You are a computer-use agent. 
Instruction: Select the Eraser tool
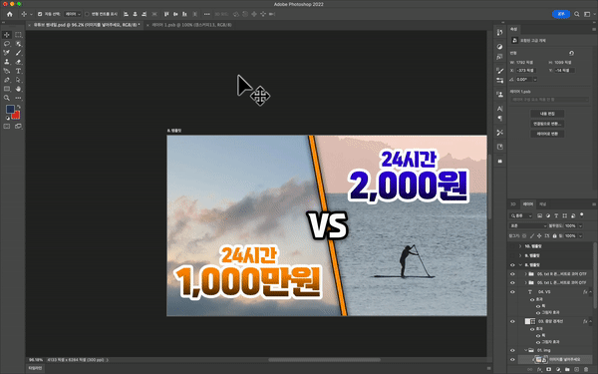click(18, 62)
